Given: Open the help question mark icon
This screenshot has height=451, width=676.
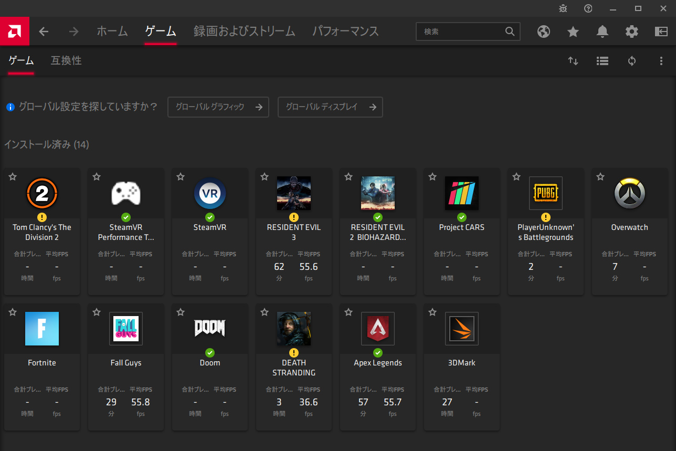Looking at the screenshot, I should coord(588,8).
